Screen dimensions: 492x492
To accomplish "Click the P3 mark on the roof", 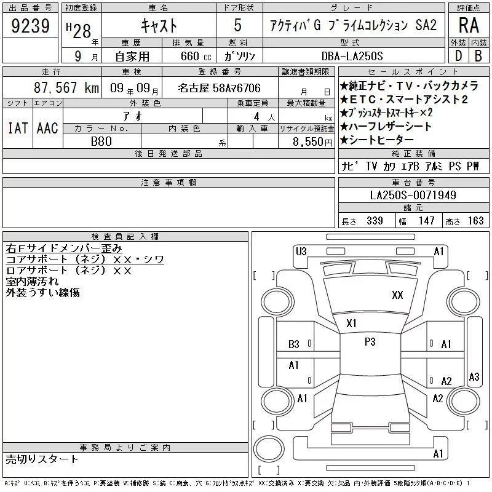I will (x=370, y=342).
